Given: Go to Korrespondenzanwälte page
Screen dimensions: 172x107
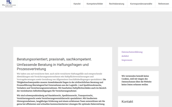Looking at the screenshot, I should (141, 4).
